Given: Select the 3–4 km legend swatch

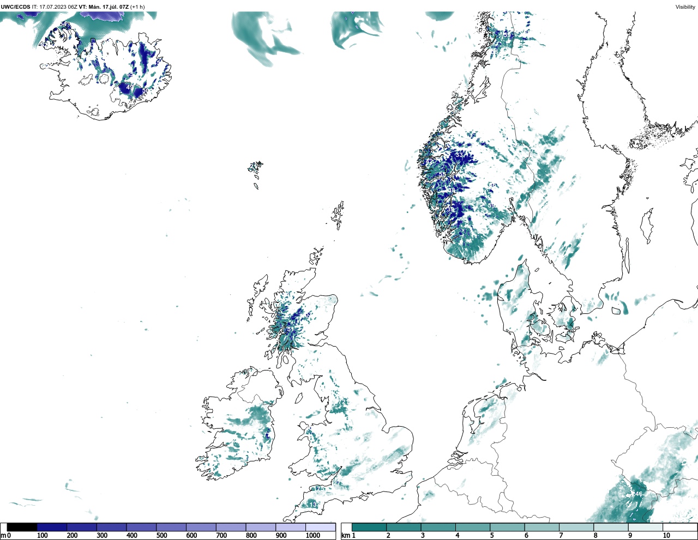Looking at the screenshot, I should coord(438,527).
